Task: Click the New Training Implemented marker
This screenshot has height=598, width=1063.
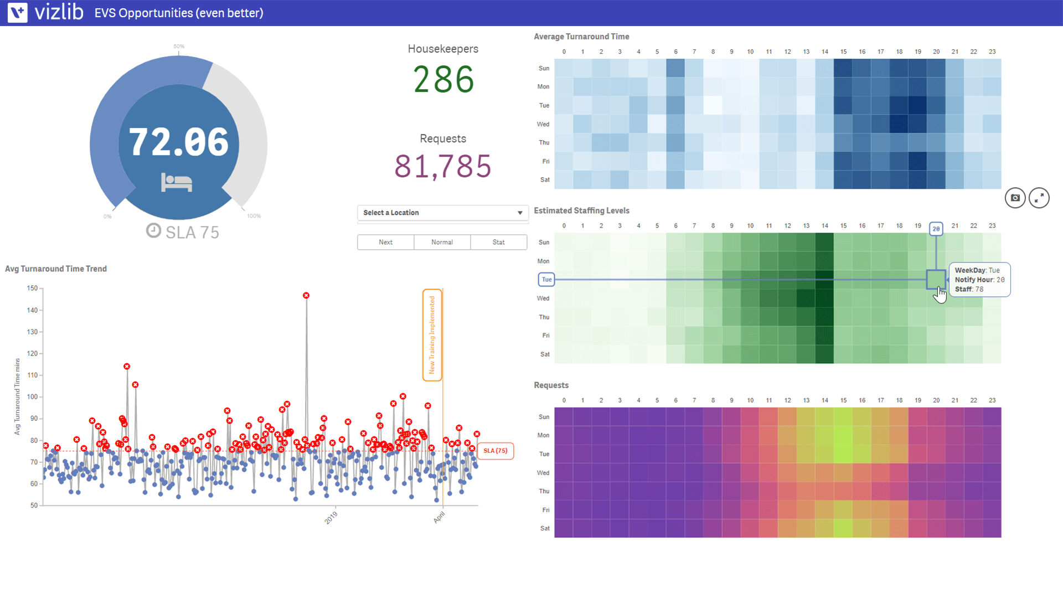Action: tap(432, 335)
